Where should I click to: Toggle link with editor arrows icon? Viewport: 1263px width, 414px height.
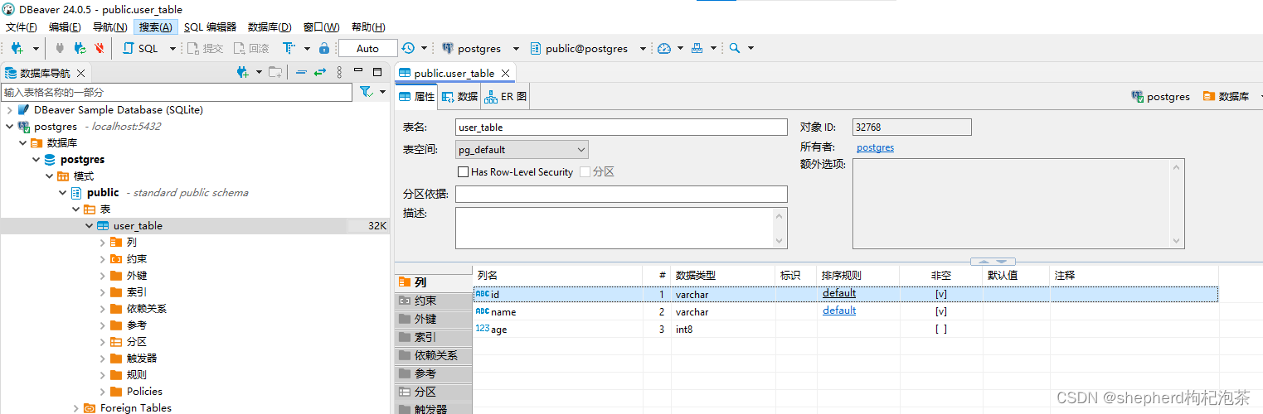pos(320,73)
